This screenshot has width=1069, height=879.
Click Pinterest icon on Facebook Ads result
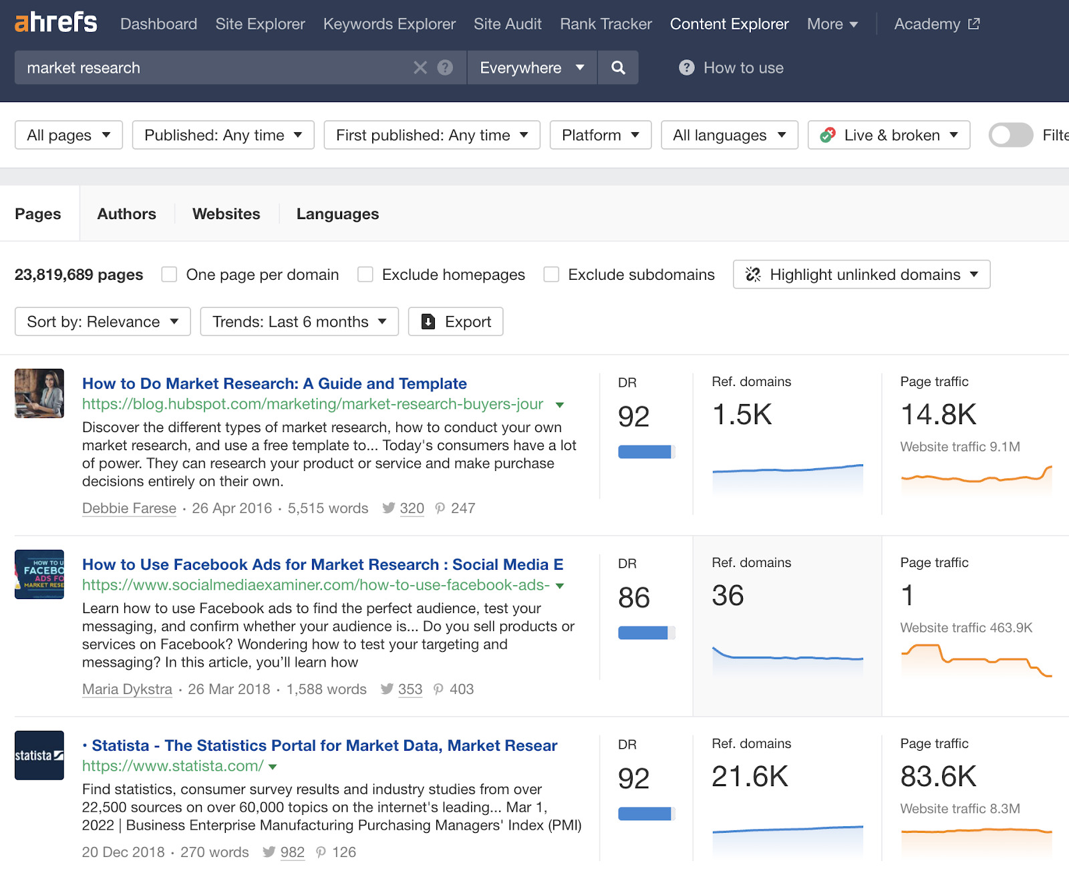[438, 689]
